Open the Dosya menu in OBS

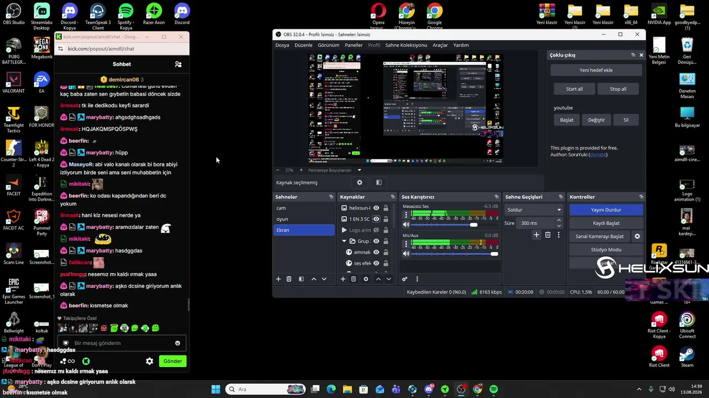(282, 45)
